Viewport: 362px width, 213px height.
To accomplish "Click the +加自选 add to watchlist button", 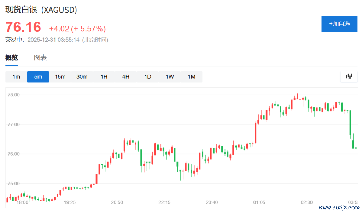I will pyautogui.click(x=339, y=24).
